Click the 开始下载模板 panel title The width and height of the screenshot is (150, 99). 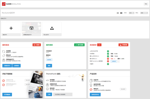coord(7,74)
